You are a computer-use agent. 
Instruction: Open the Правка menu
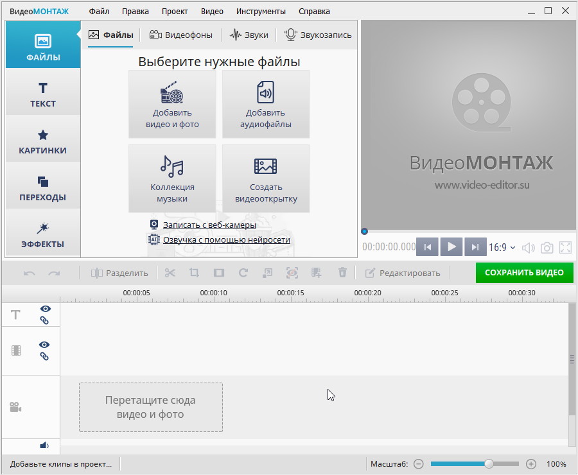pos(136,12)
